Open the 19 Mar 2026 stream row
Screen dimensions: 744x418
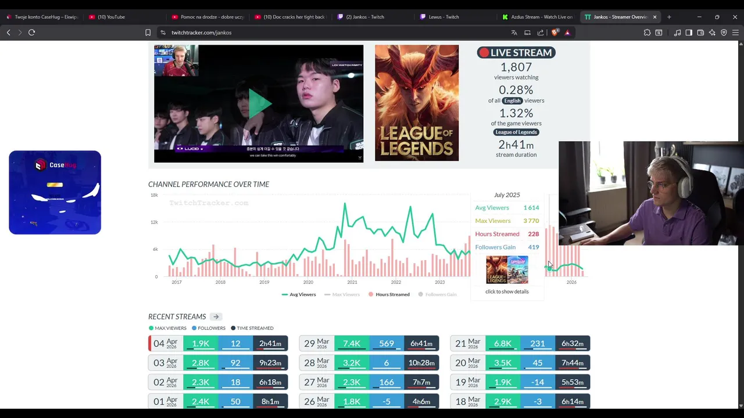point(520,382)
